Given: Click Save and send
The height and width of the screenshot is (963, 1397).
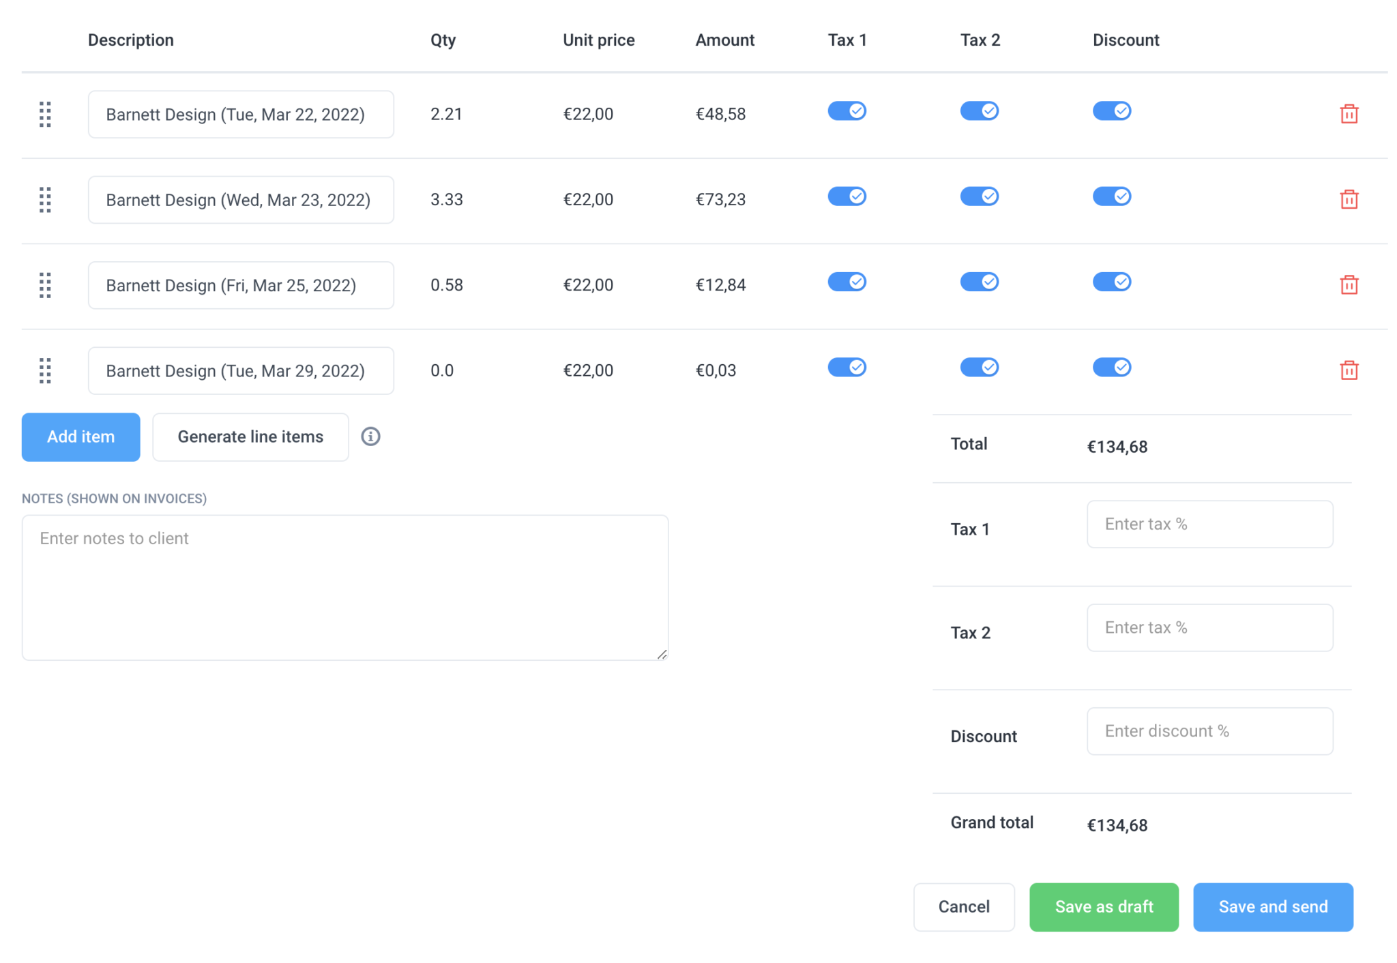Looking at the screenshot, I should [1272, 907].
